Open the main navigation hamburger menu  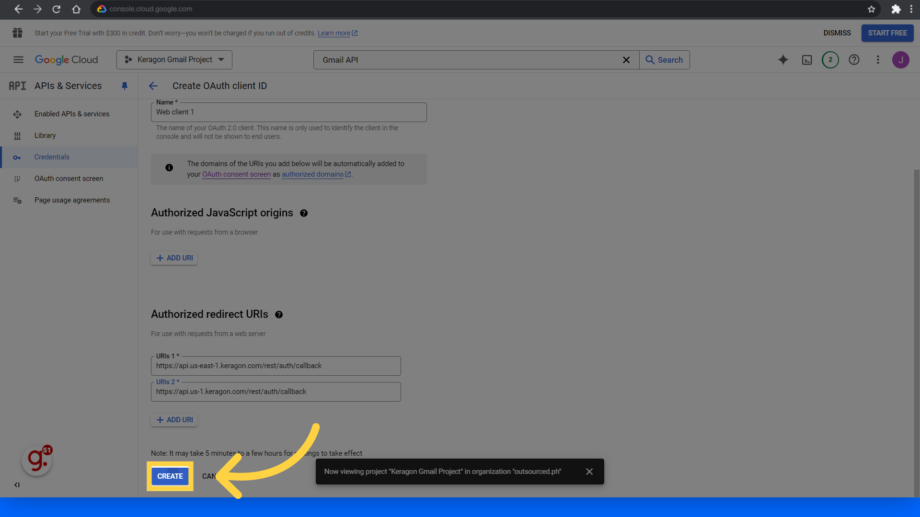click(18, 60)
